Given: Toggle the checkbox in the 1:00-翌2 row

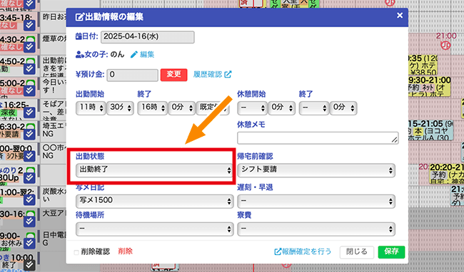Looking at the screenshot, I should [29, 199].
